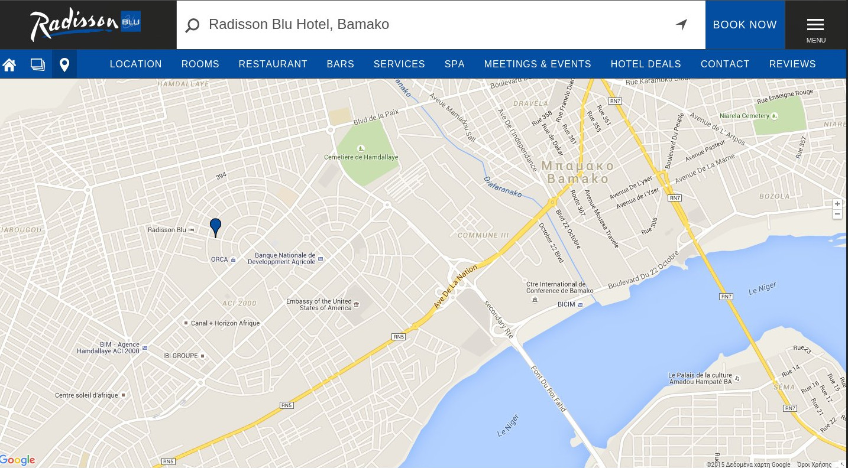
Task: Click the locate-me arrow icon
Action: pyautogui.click(x=682, y=24)
